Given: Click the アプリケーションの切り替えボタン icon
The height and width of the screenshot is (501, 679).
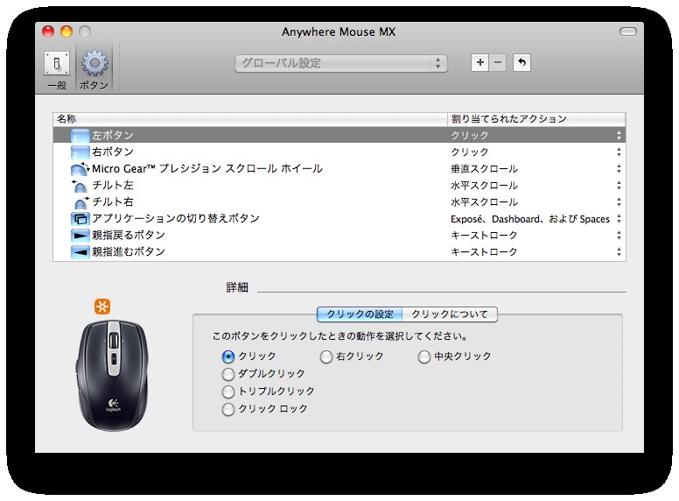Looking at the screenshot, I should [80, 219].
